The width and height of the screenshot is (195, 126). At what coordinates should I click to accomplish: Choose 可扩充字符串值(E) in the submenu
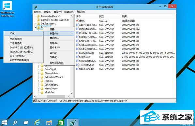(23, 60)
